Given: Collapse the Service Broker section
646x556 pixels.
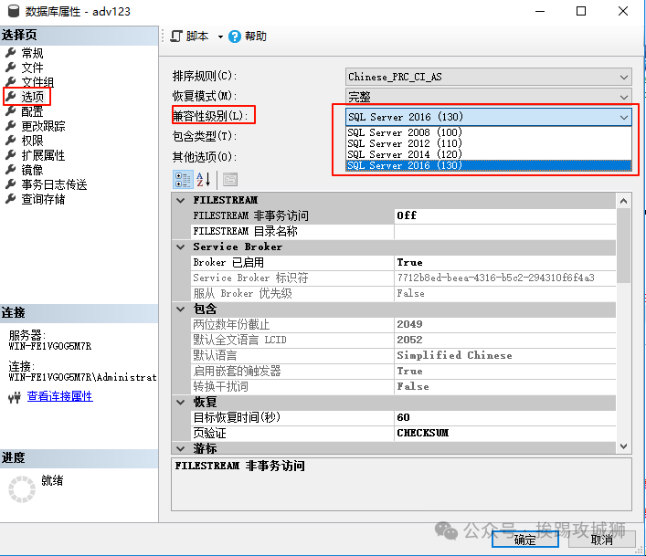Looking at the screenshot, I should (180, 247).
